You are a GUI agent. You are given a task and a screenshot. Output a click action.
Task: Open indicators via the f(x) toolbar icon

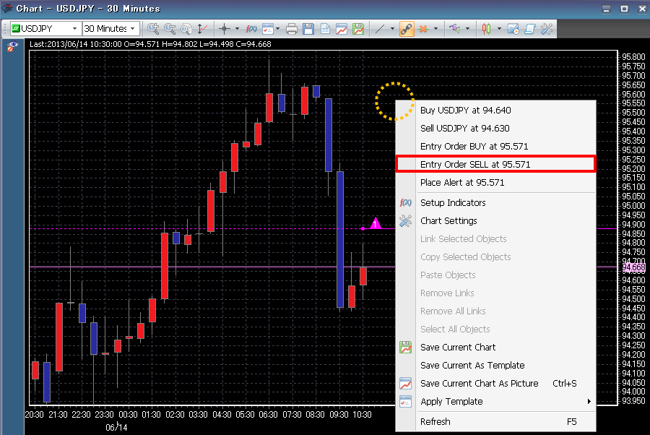click(x=251, y=29)
